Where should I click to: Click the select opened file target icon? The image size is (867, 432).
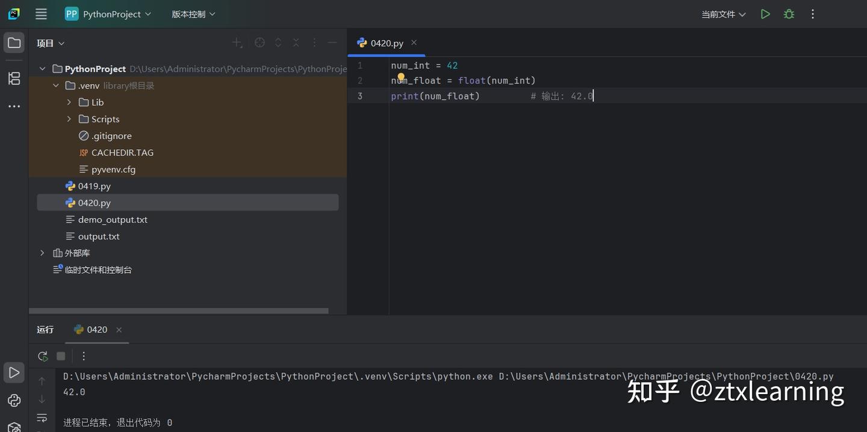point(259,43)
